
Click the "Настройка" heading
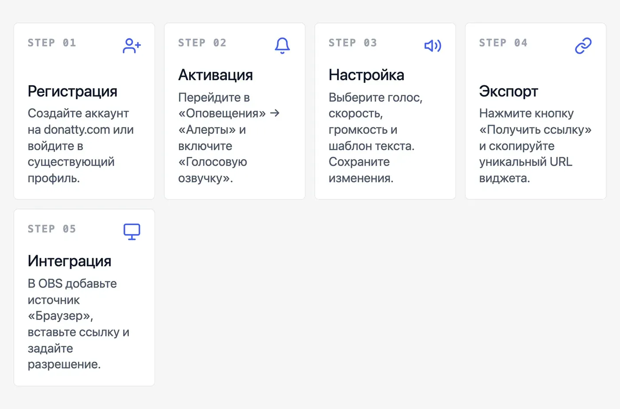tap(367, 75)
